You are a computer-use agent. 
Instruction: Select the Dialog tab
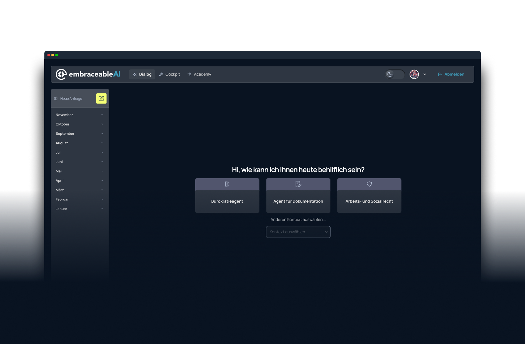[142, 74]
